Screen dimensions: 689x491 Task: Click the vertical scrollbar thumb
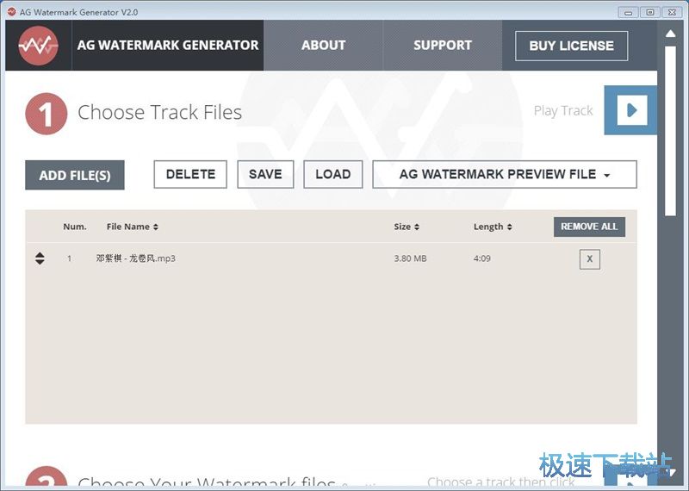pos(671,131)
